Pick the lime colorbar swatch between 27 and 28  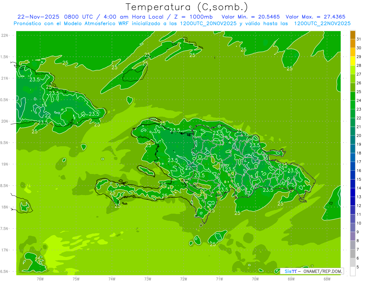tap(353, 70)
